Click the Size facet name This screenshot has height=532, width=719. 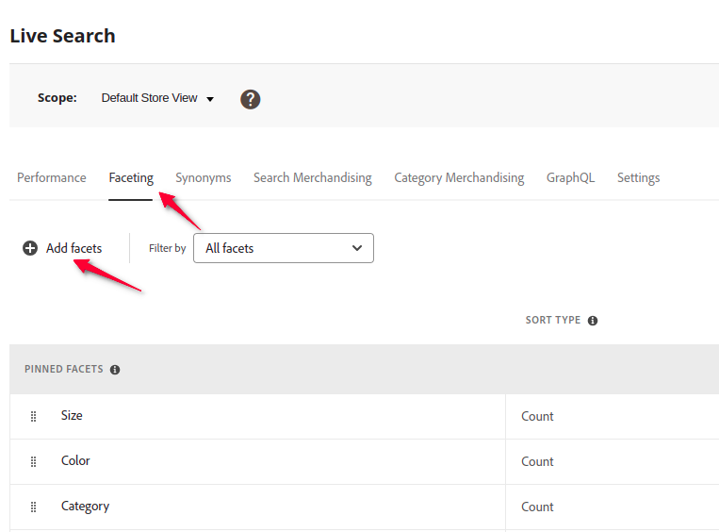pos(72,415)
